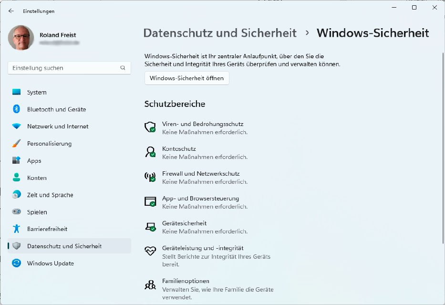
Task: Click the Geräteleistung heart icon
Action: 150,251
